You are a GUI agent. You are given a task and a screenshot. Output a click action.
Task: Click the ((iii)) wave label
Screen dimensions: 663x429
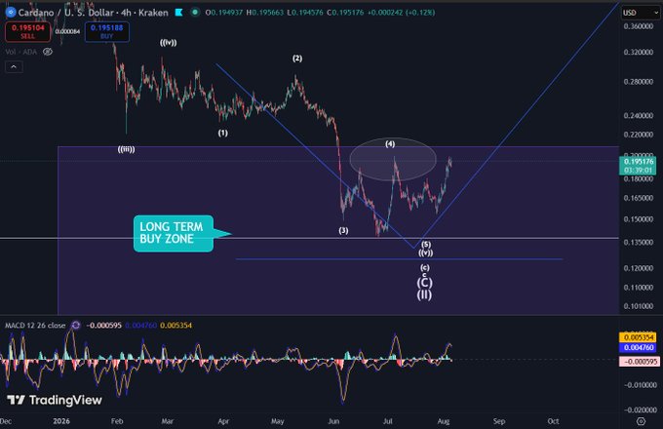click(x=126, y=149)
